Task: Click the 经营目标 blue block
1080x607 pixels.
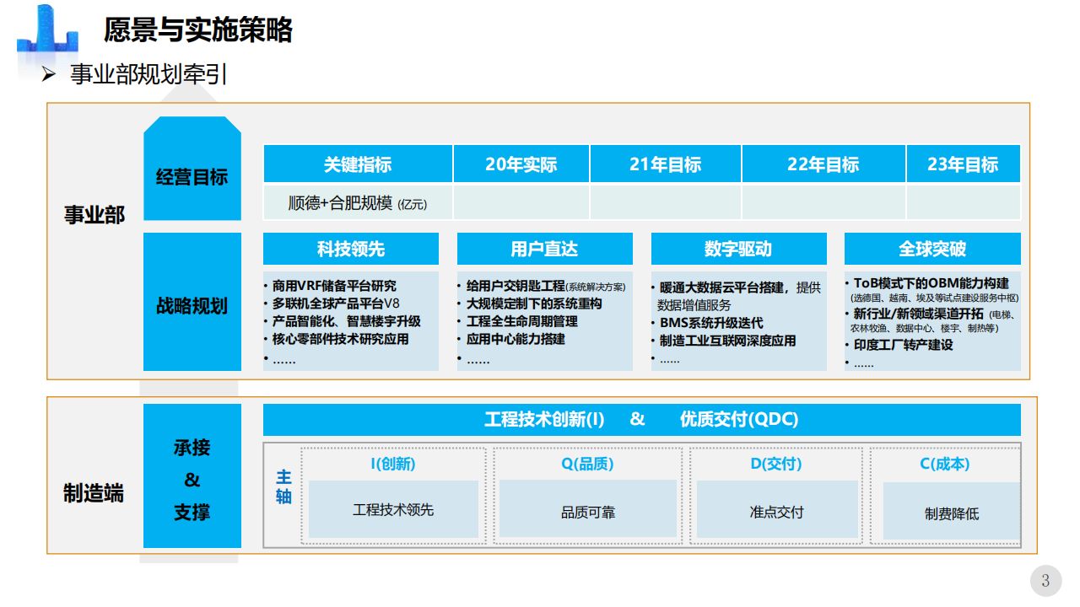Action: point(192,168)
